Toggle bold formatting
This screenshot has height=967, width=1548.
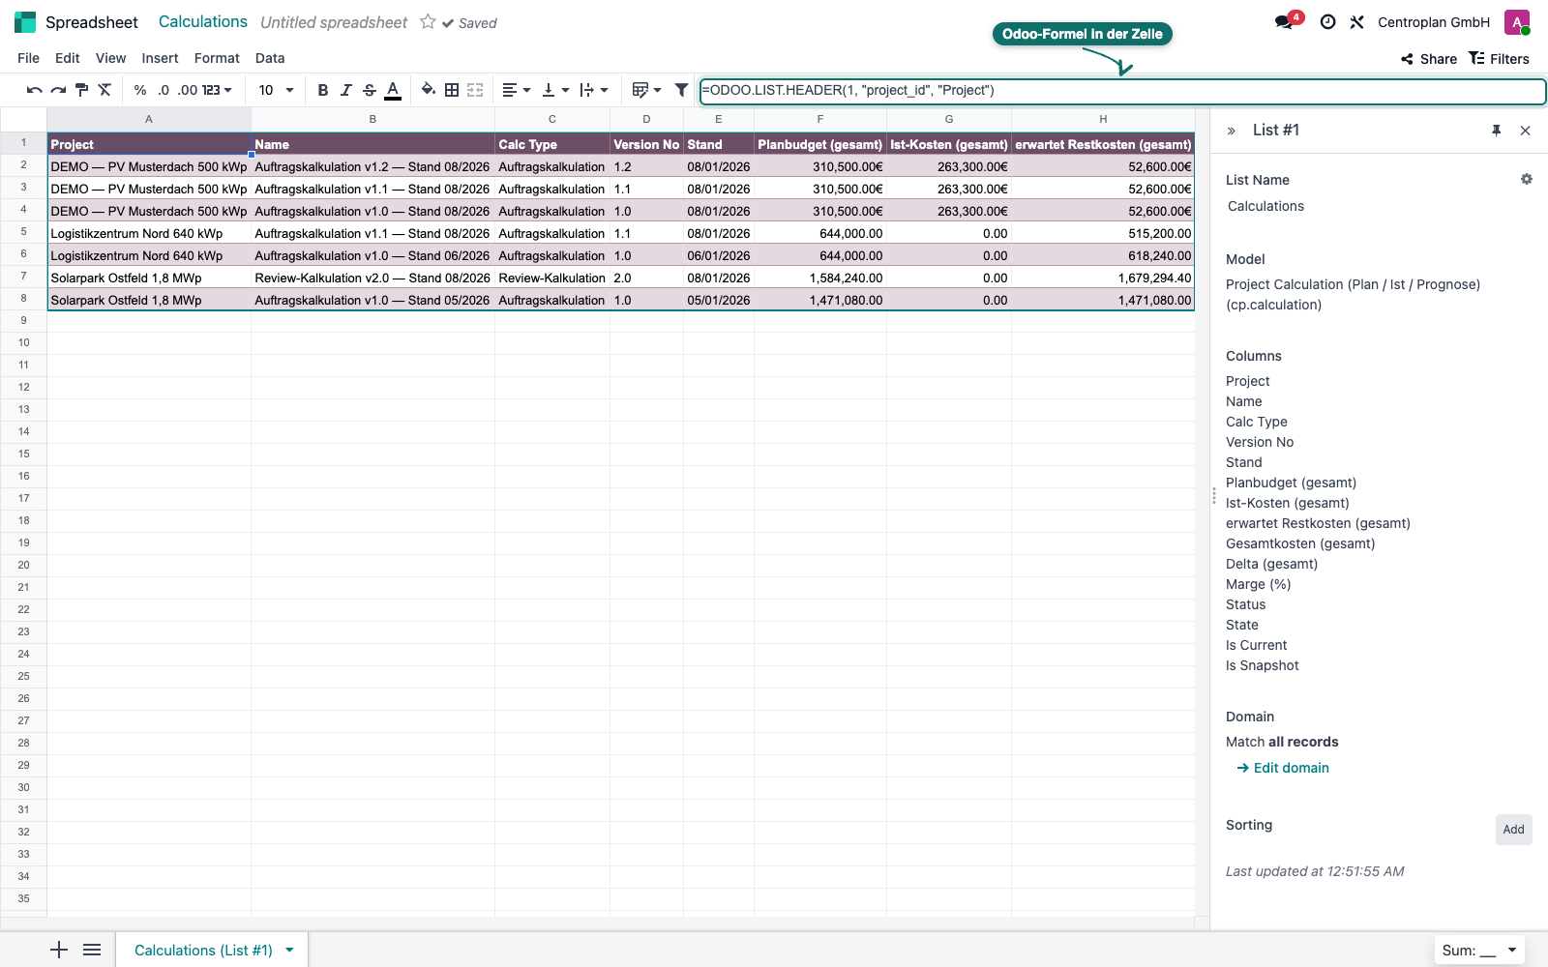coord(322,90)
